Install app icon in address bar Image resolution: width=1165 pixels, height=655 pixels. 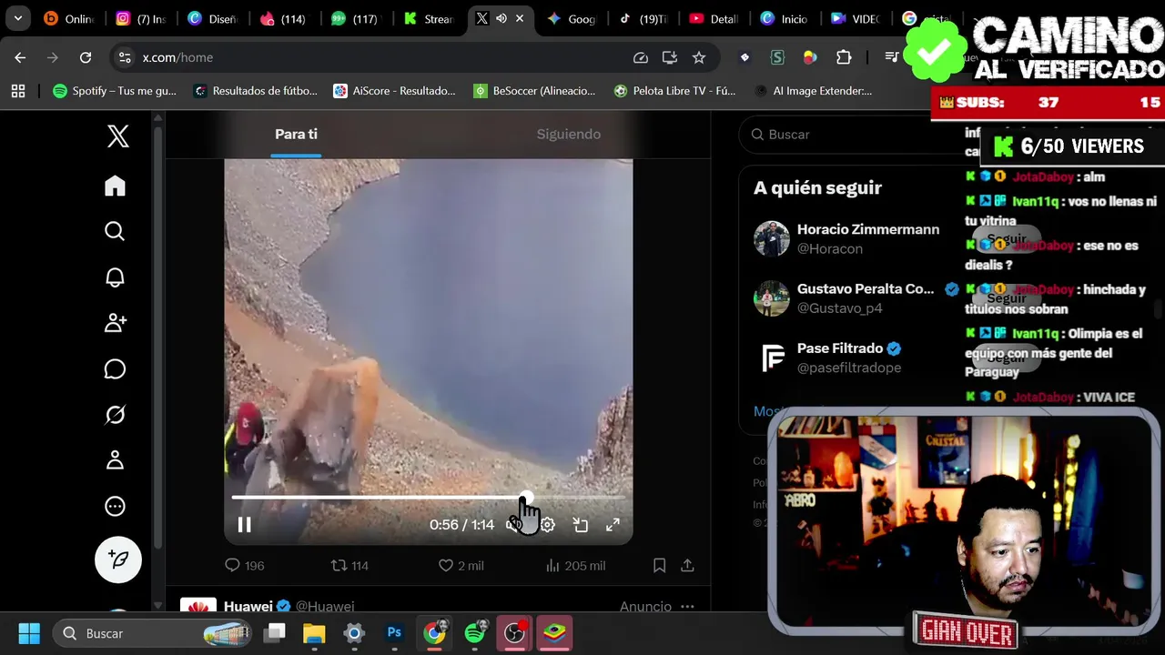coord(669,57)
